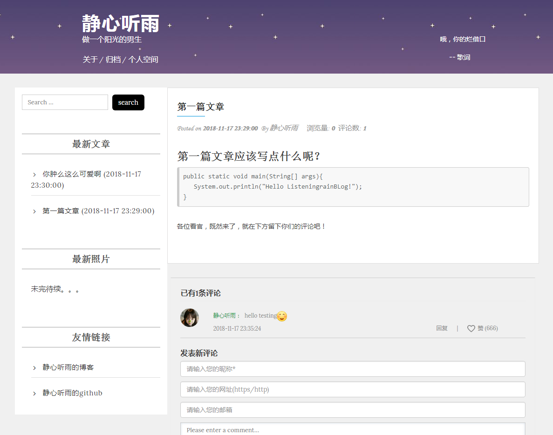This screenshot has height=435, width=553.
Task: Click the comment timestamp 2018-11-17 23:35:24
Action: [x=237, y=328]
